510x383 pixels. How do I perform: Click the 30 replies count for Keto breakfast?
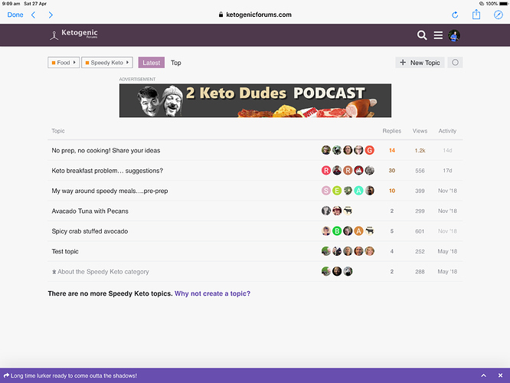[392, 171]
